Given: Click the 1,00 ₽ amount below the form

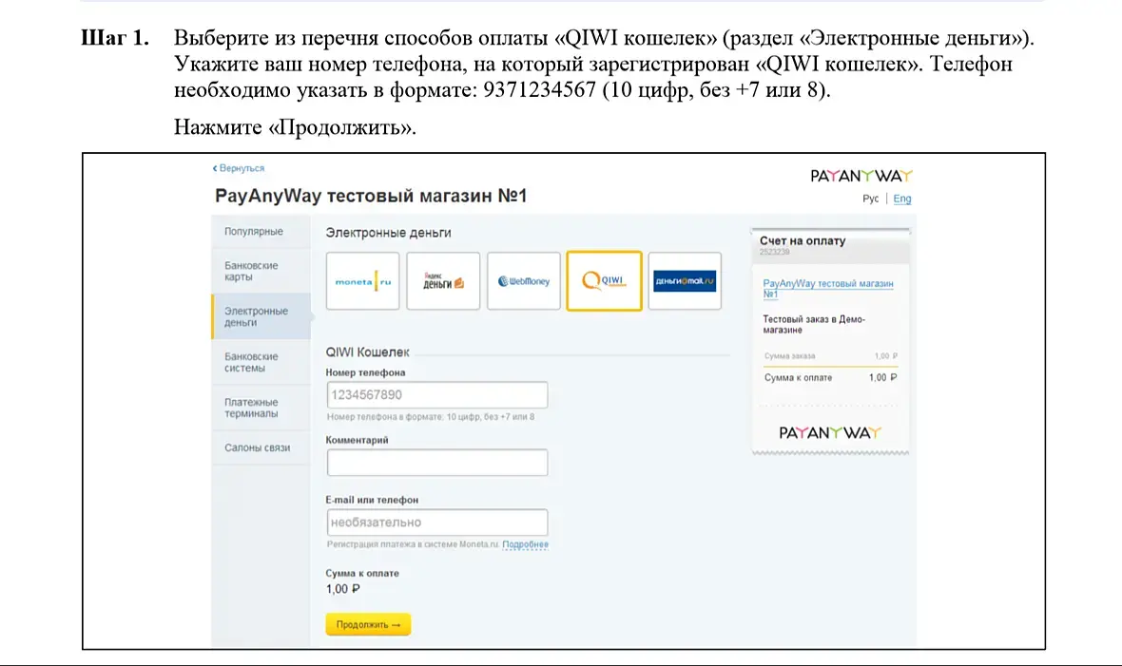Looking at the screenshot, I should (342, 589).
